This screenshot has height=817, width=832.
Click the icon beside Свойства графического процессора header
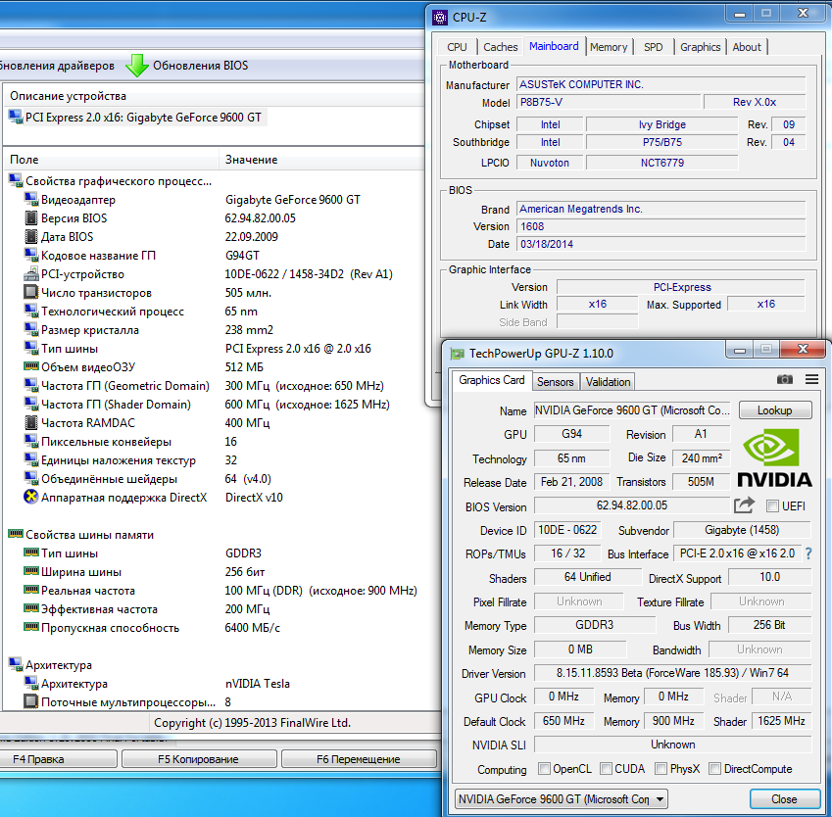tap(16, 181)
